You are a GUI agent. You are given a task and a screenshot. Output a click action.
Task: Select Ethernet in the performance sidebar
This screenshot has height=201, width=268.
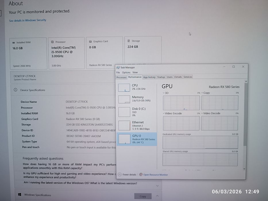137,125
